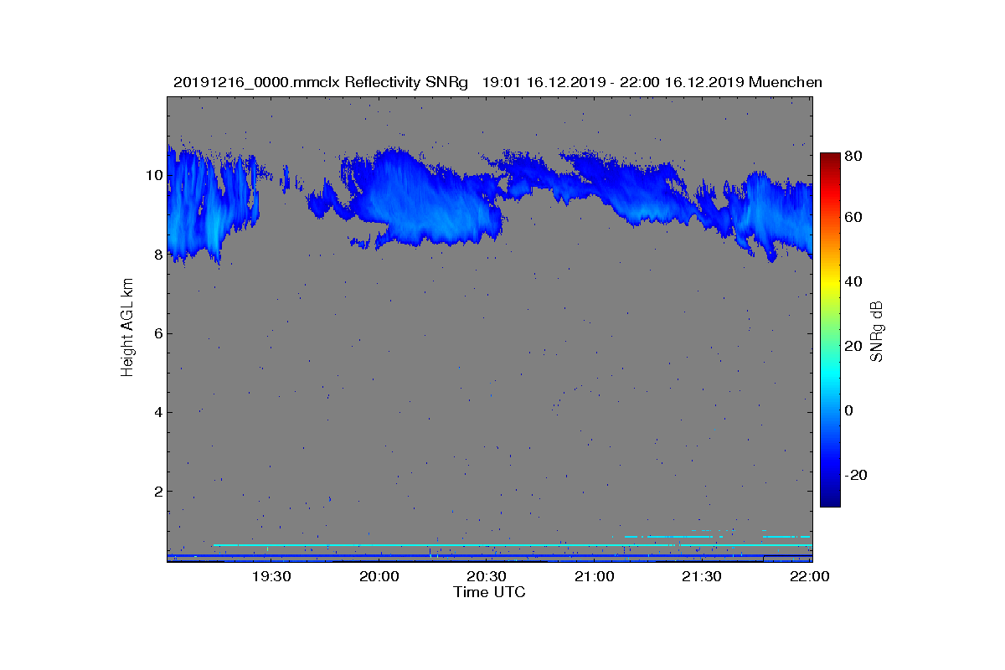
Task: Click the dark blue bottom of colorbar
Action: coord(830,500)
